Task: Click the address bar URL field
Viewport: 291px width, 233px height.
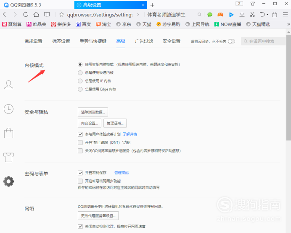Action: click(100, 14)
